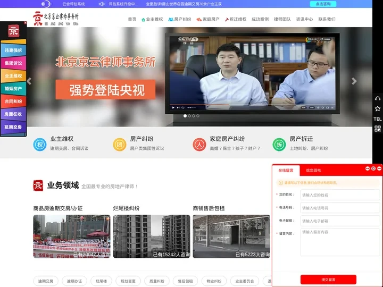This screenshot has height=287, width=383.
Task: Switch to the 给您回电 tab
Action: [313, 171]
